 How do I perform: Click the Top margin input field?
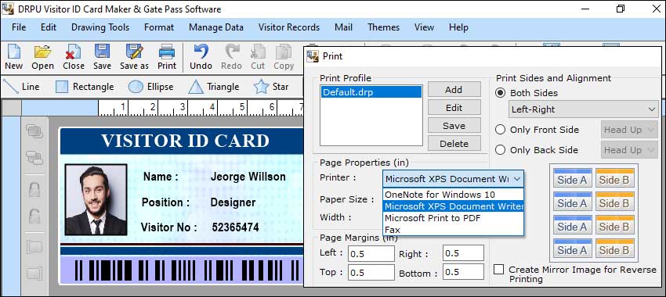click(x=371, y=272)
